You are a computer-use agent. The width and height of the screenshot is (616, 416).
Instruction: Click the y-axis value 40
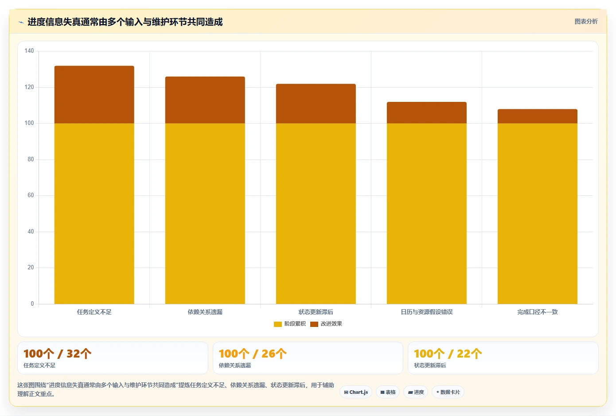(31, 232)
